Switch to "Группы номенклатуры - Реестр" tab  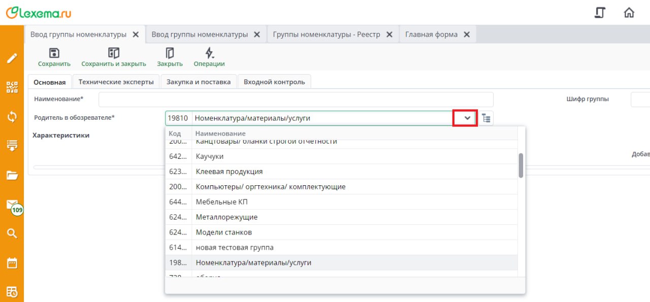[x=326, y=35]
